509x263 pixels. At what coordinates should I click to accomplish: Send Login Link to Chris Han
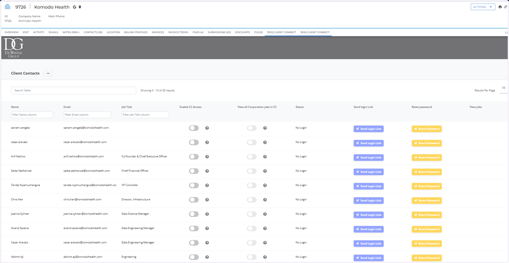click(369, 200)
